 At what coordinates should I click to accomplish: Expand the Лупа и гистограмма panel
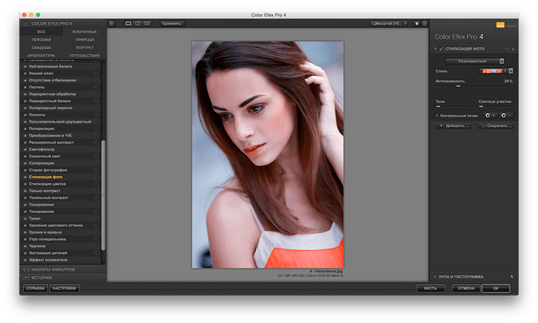tap(435, 277)
